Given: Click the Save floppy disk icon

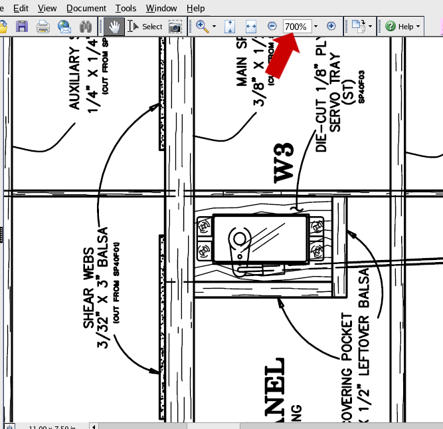Looking at the screenshot, I should point(22,27).
